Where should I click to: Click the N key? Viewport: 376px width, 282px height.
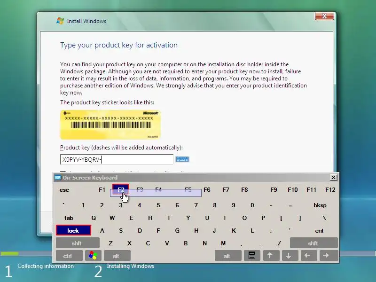click(204, 243)
